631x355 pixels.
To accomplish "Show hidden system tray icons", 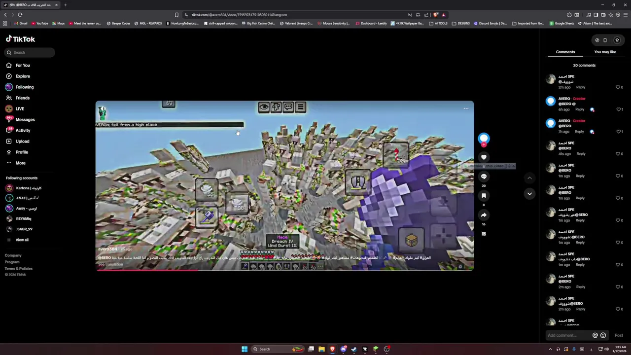I will pos(550,349).
